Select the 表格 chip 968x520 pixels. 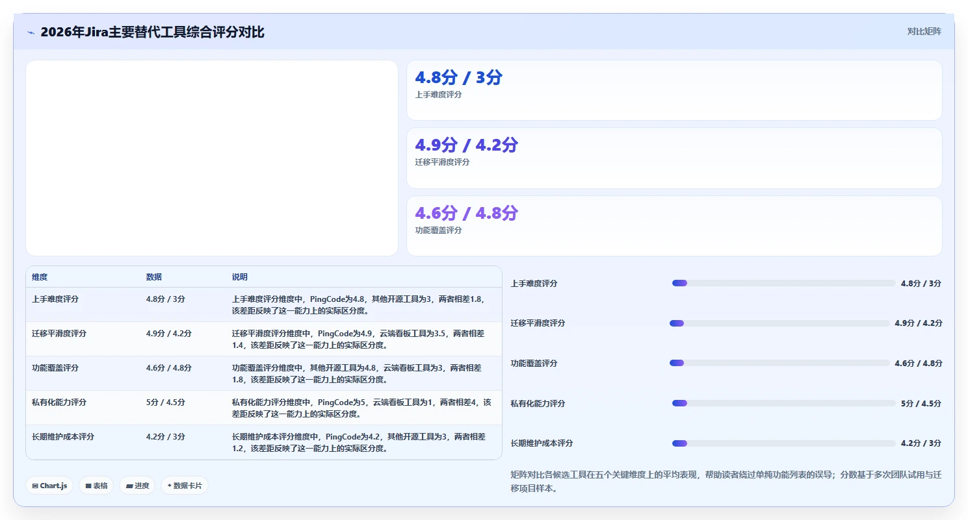pyautogui.click(x=96, y=486)
